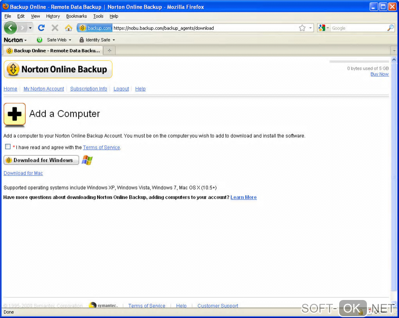
Task: Open a new tab with the plus button
Action: 110,51
